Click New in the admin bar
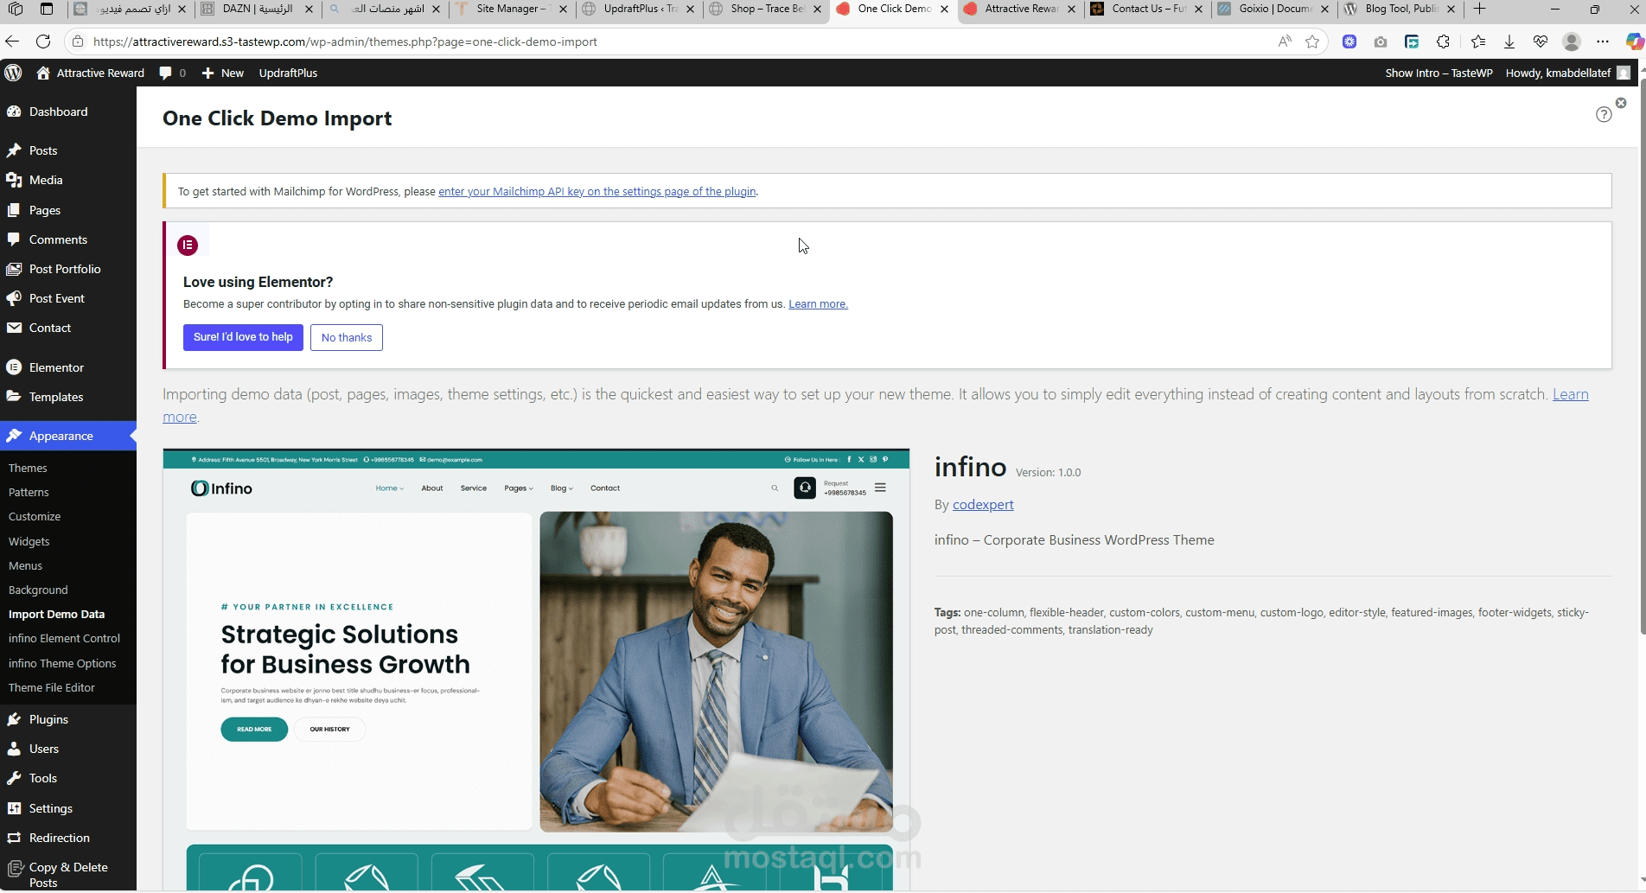Viewport: 1646px width, 893px height. [x=222, y=73]
